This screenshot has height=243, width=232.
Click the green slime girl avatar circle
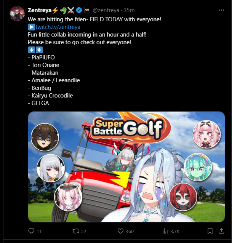198,167
